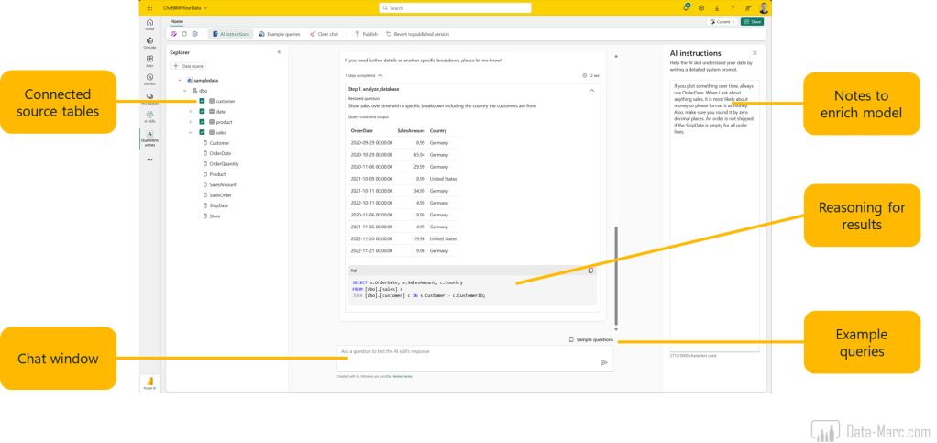This screenshot has height=443, width=937.
Task: Uncheck the customer table checkbox
Action: click(201, 101)
